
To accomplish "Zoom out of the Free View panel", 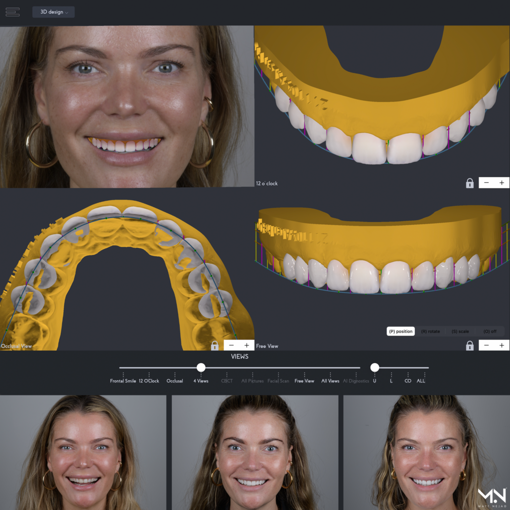I will coord(487,344).
